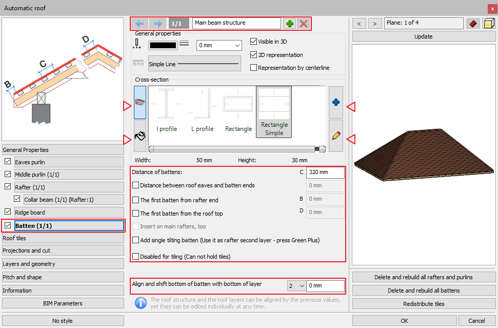This screenshot has height=328, width=498.
Task: Click the red X delete structure icon
Action: (304, 24)
